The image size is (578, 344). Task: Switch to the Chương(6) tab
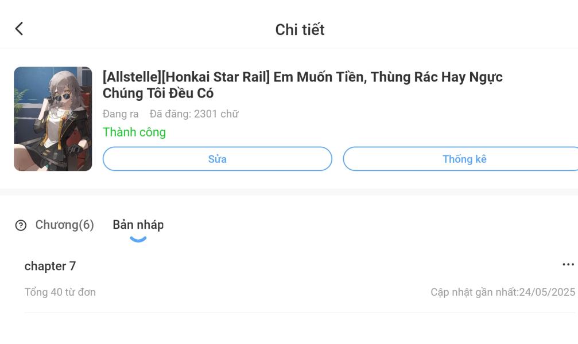tap(64, 225)
